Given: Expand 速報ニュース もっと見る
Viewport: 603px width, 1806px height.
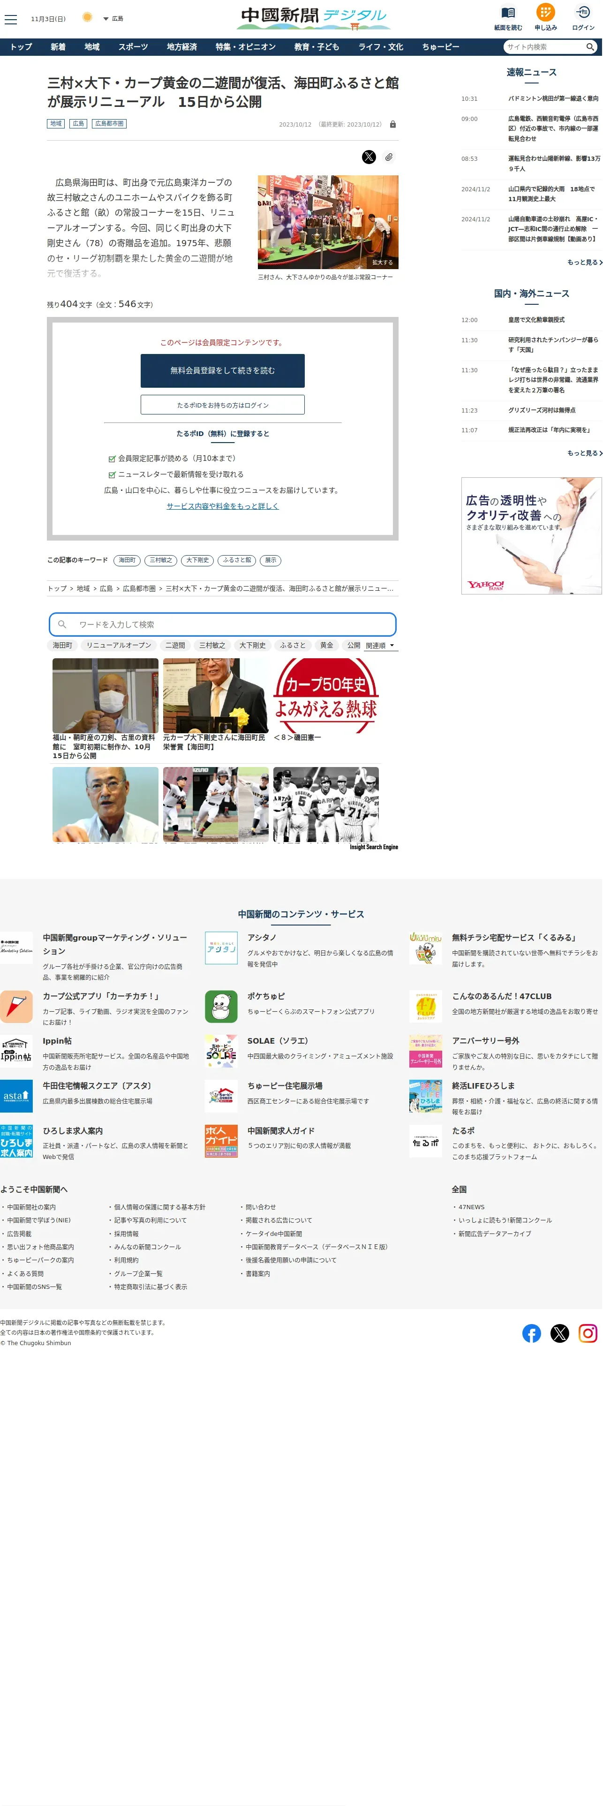Looking at the screenshot, I should coord(584,262).
